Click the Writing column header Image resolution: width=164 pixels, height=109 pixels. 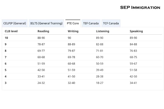73,31
